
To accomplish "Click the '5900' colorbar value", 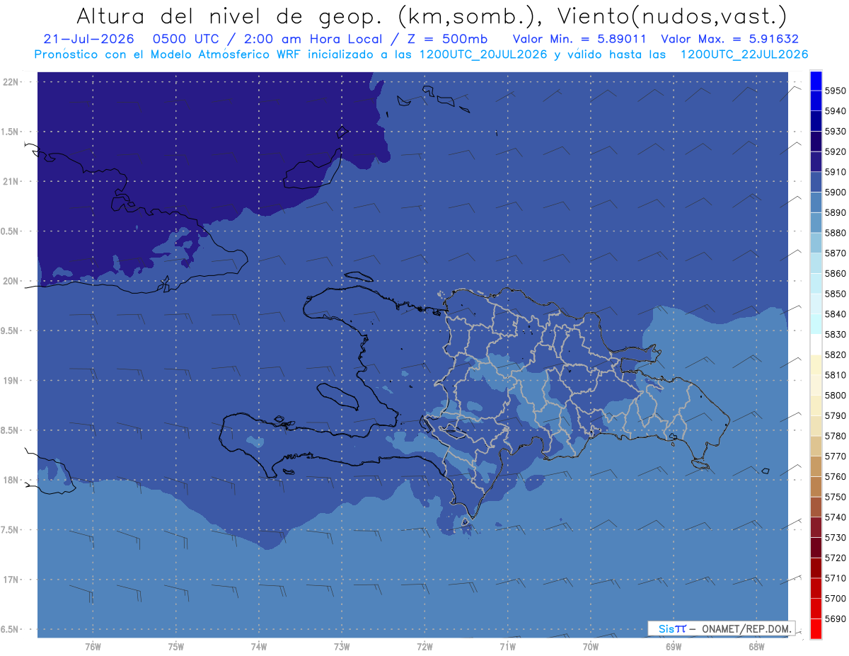I will (x=835, y=192).
